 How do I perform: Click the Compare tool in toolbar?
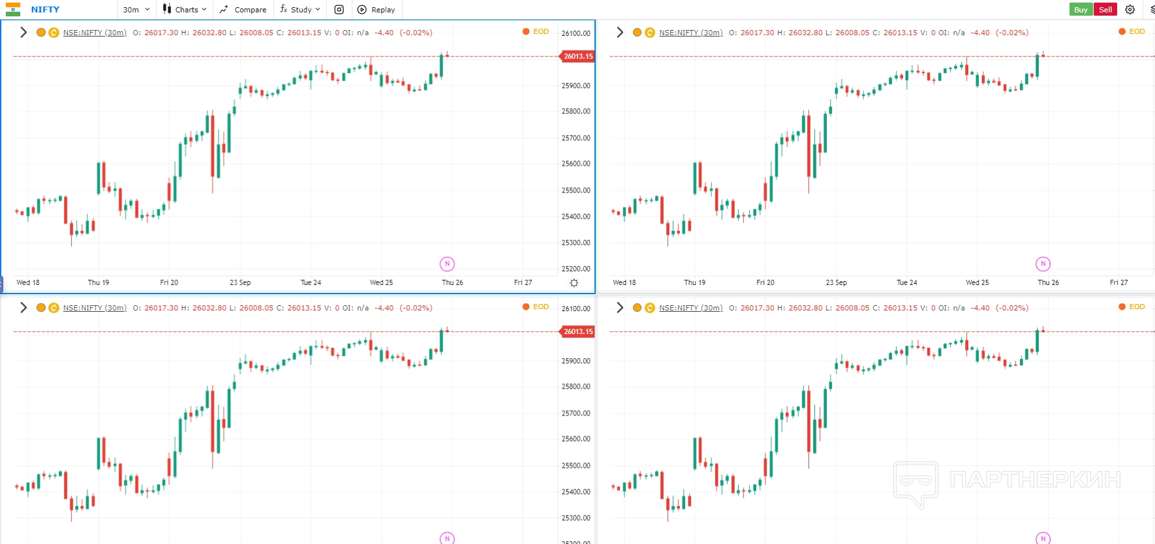coord(243,10)
